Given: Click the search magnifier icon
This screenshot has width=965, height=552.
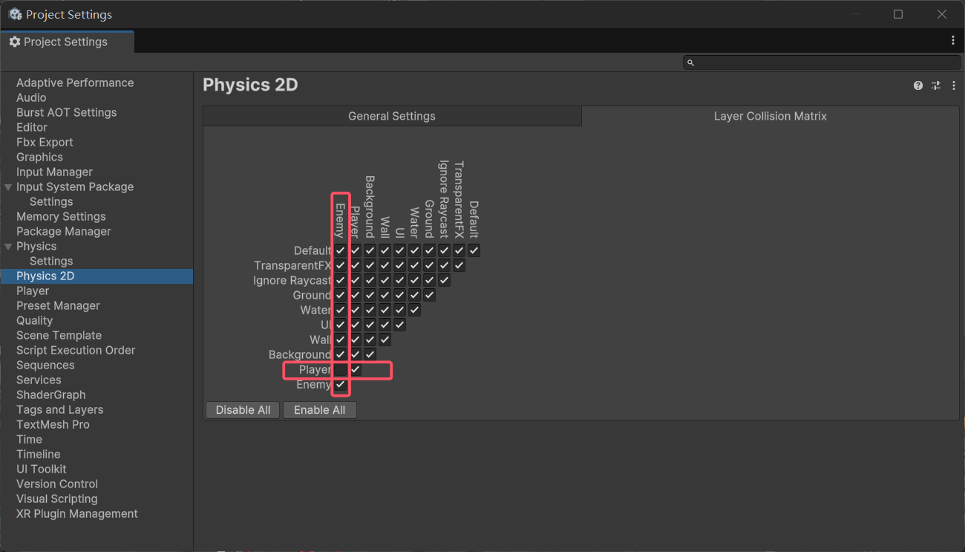Looking at the screenshot, I should (x=690, y=63).
